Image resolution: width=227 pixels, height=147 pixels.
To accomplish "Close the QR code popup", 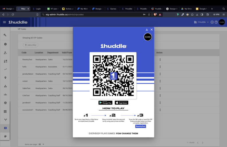I will (x=152, y=29).
